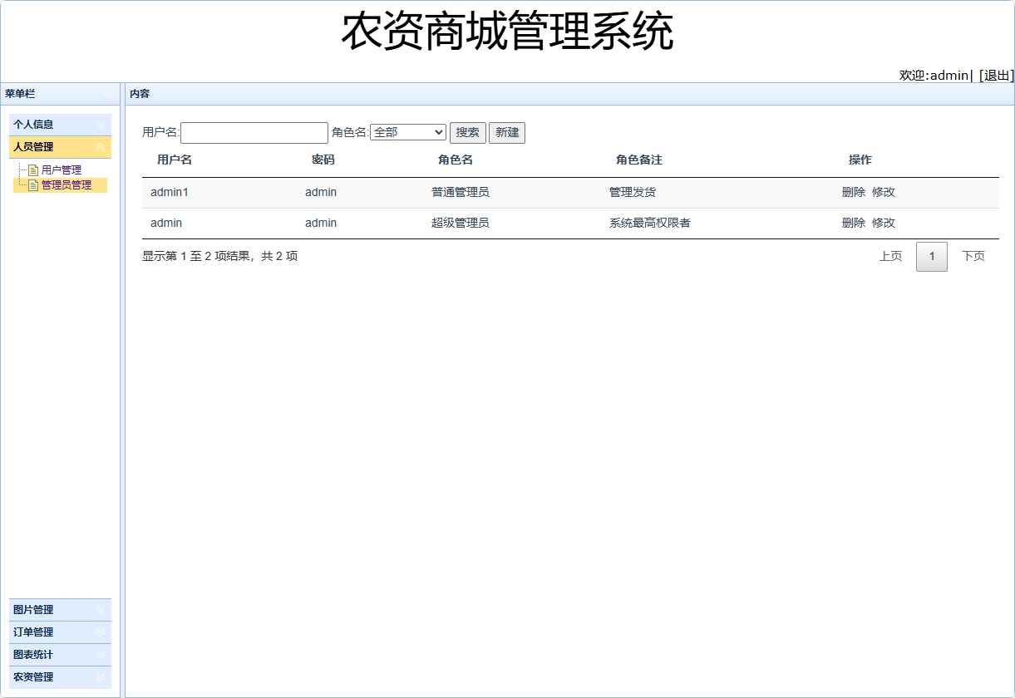
Task: Open 用户管理 from the sidebar menu
Action: [x=61, y=169]
